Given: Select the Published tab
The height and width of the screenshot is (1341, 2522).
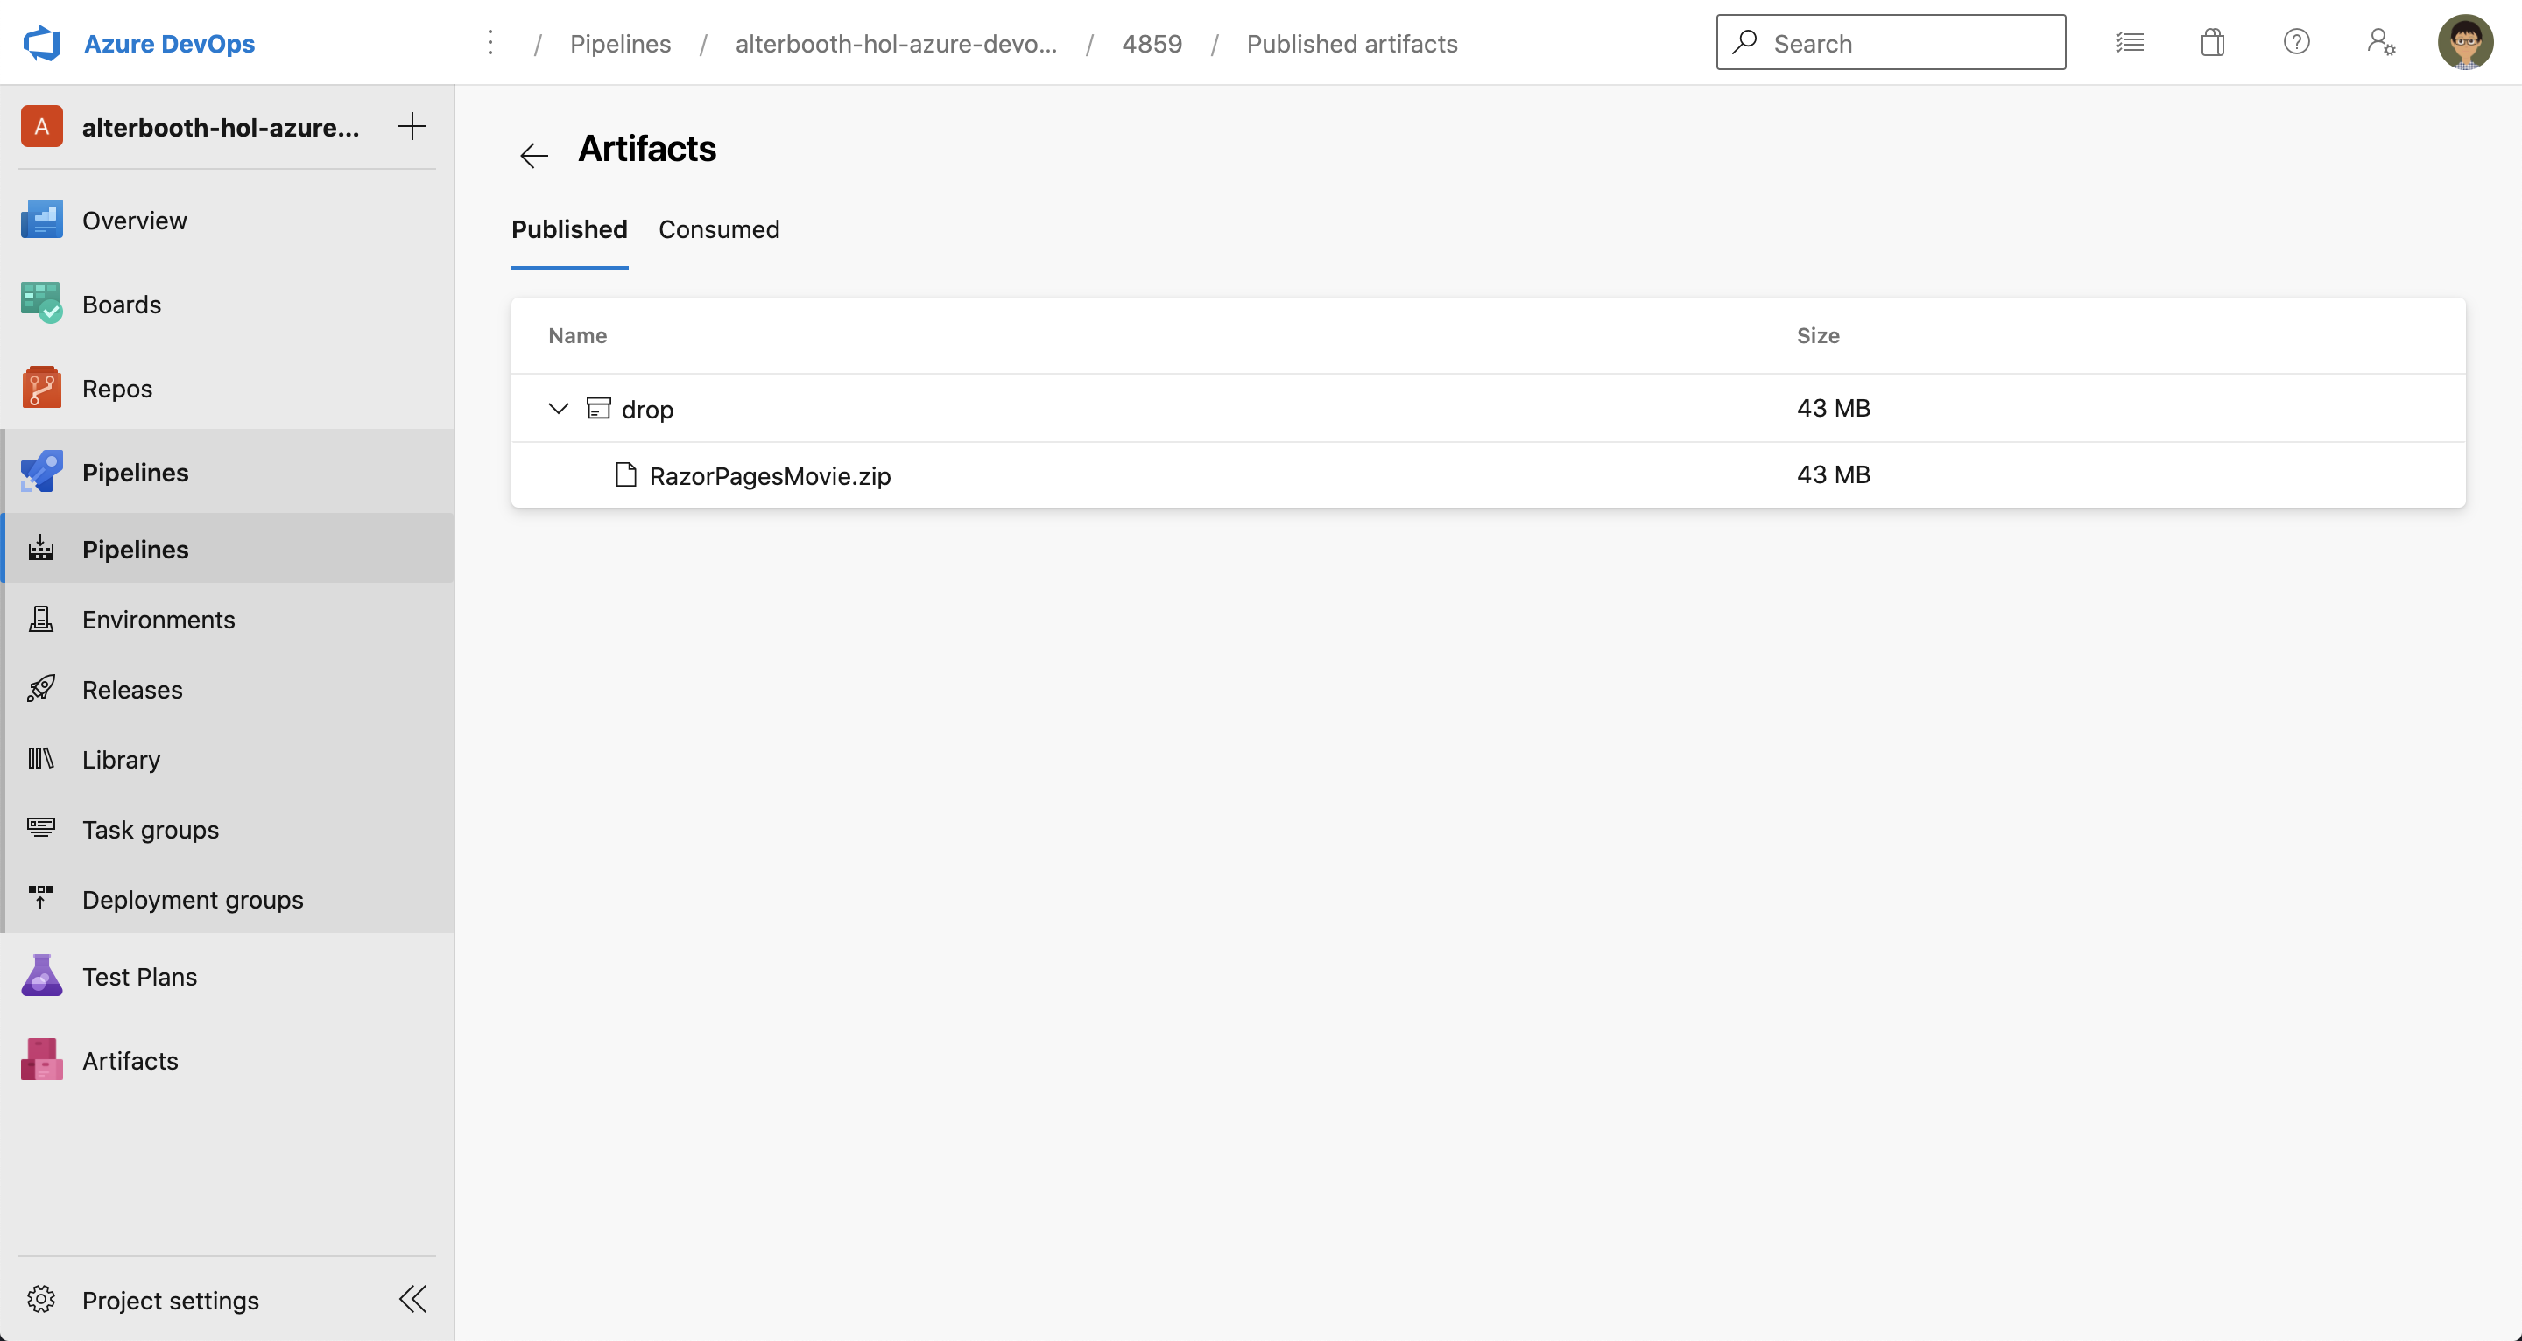Looking at the screenshot, I should point(570,228).
